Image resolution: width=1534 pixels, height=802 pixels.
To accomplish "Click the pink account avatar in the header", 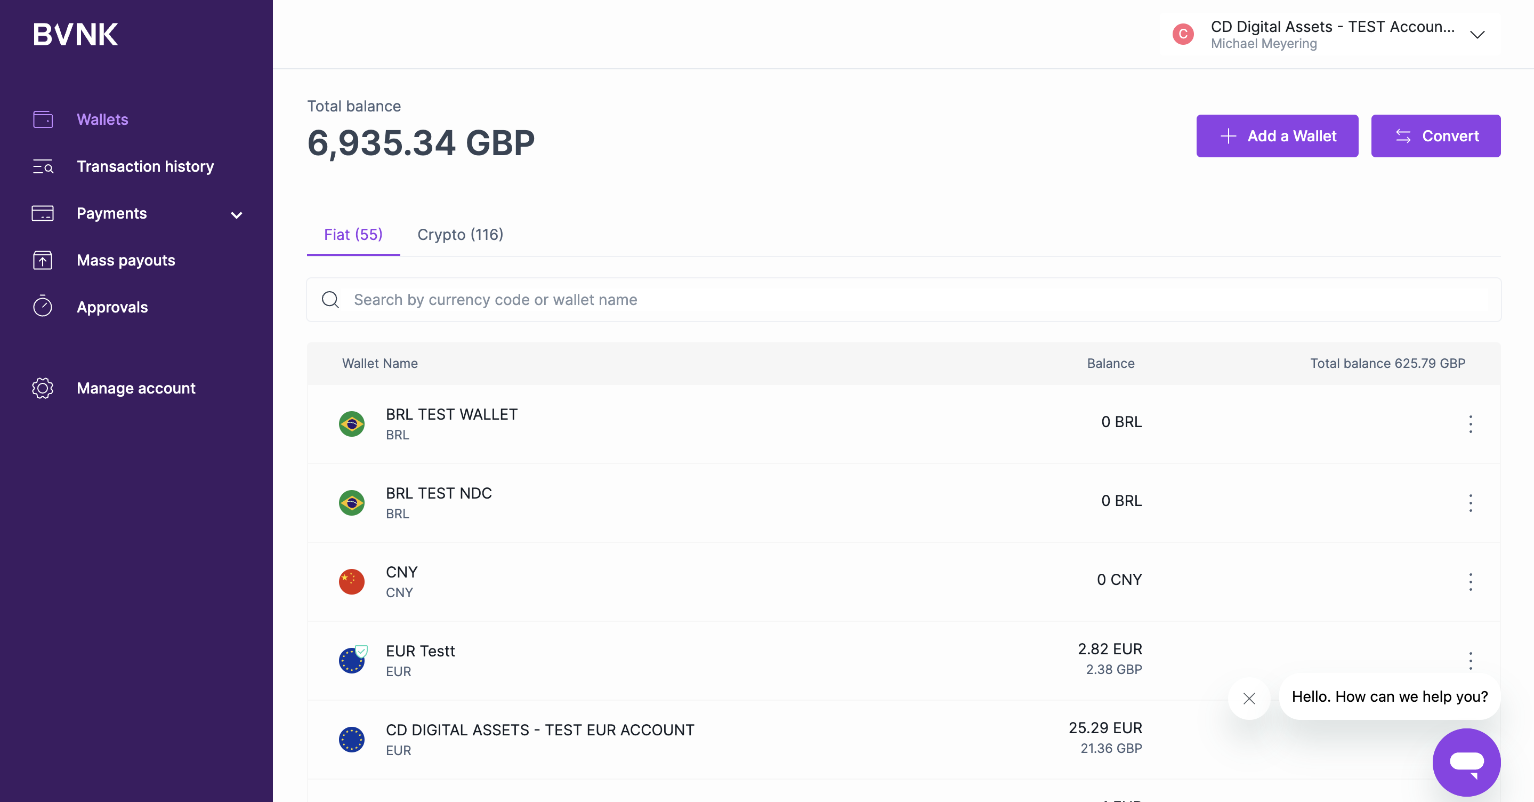I will tap(1183, 34).
